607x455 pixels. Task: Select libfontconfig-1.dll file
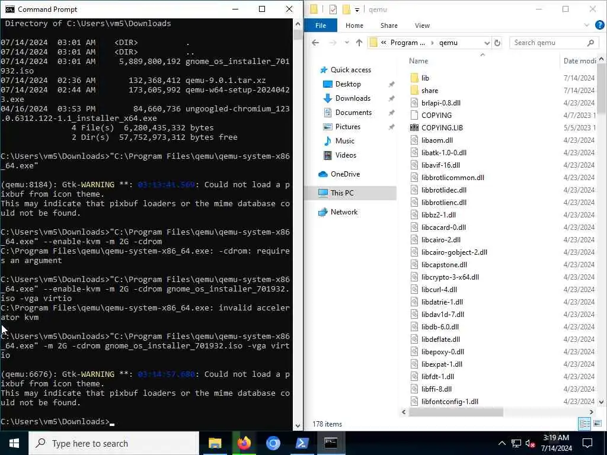click(x=449, y=402)
